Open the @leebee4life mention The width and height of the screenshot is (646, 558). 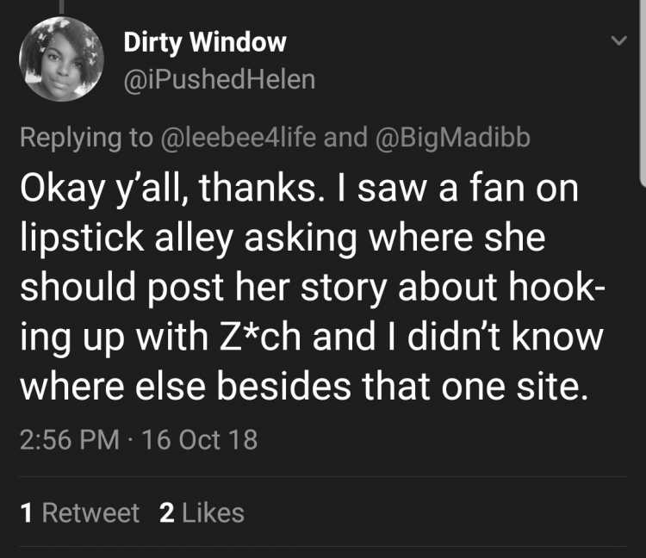pos(239,138)
